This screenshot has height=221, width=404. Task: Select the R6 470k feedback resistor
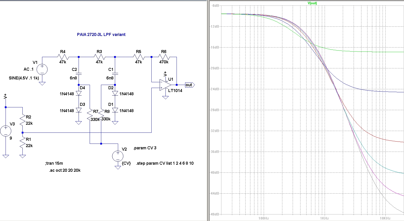pos(164,57)
